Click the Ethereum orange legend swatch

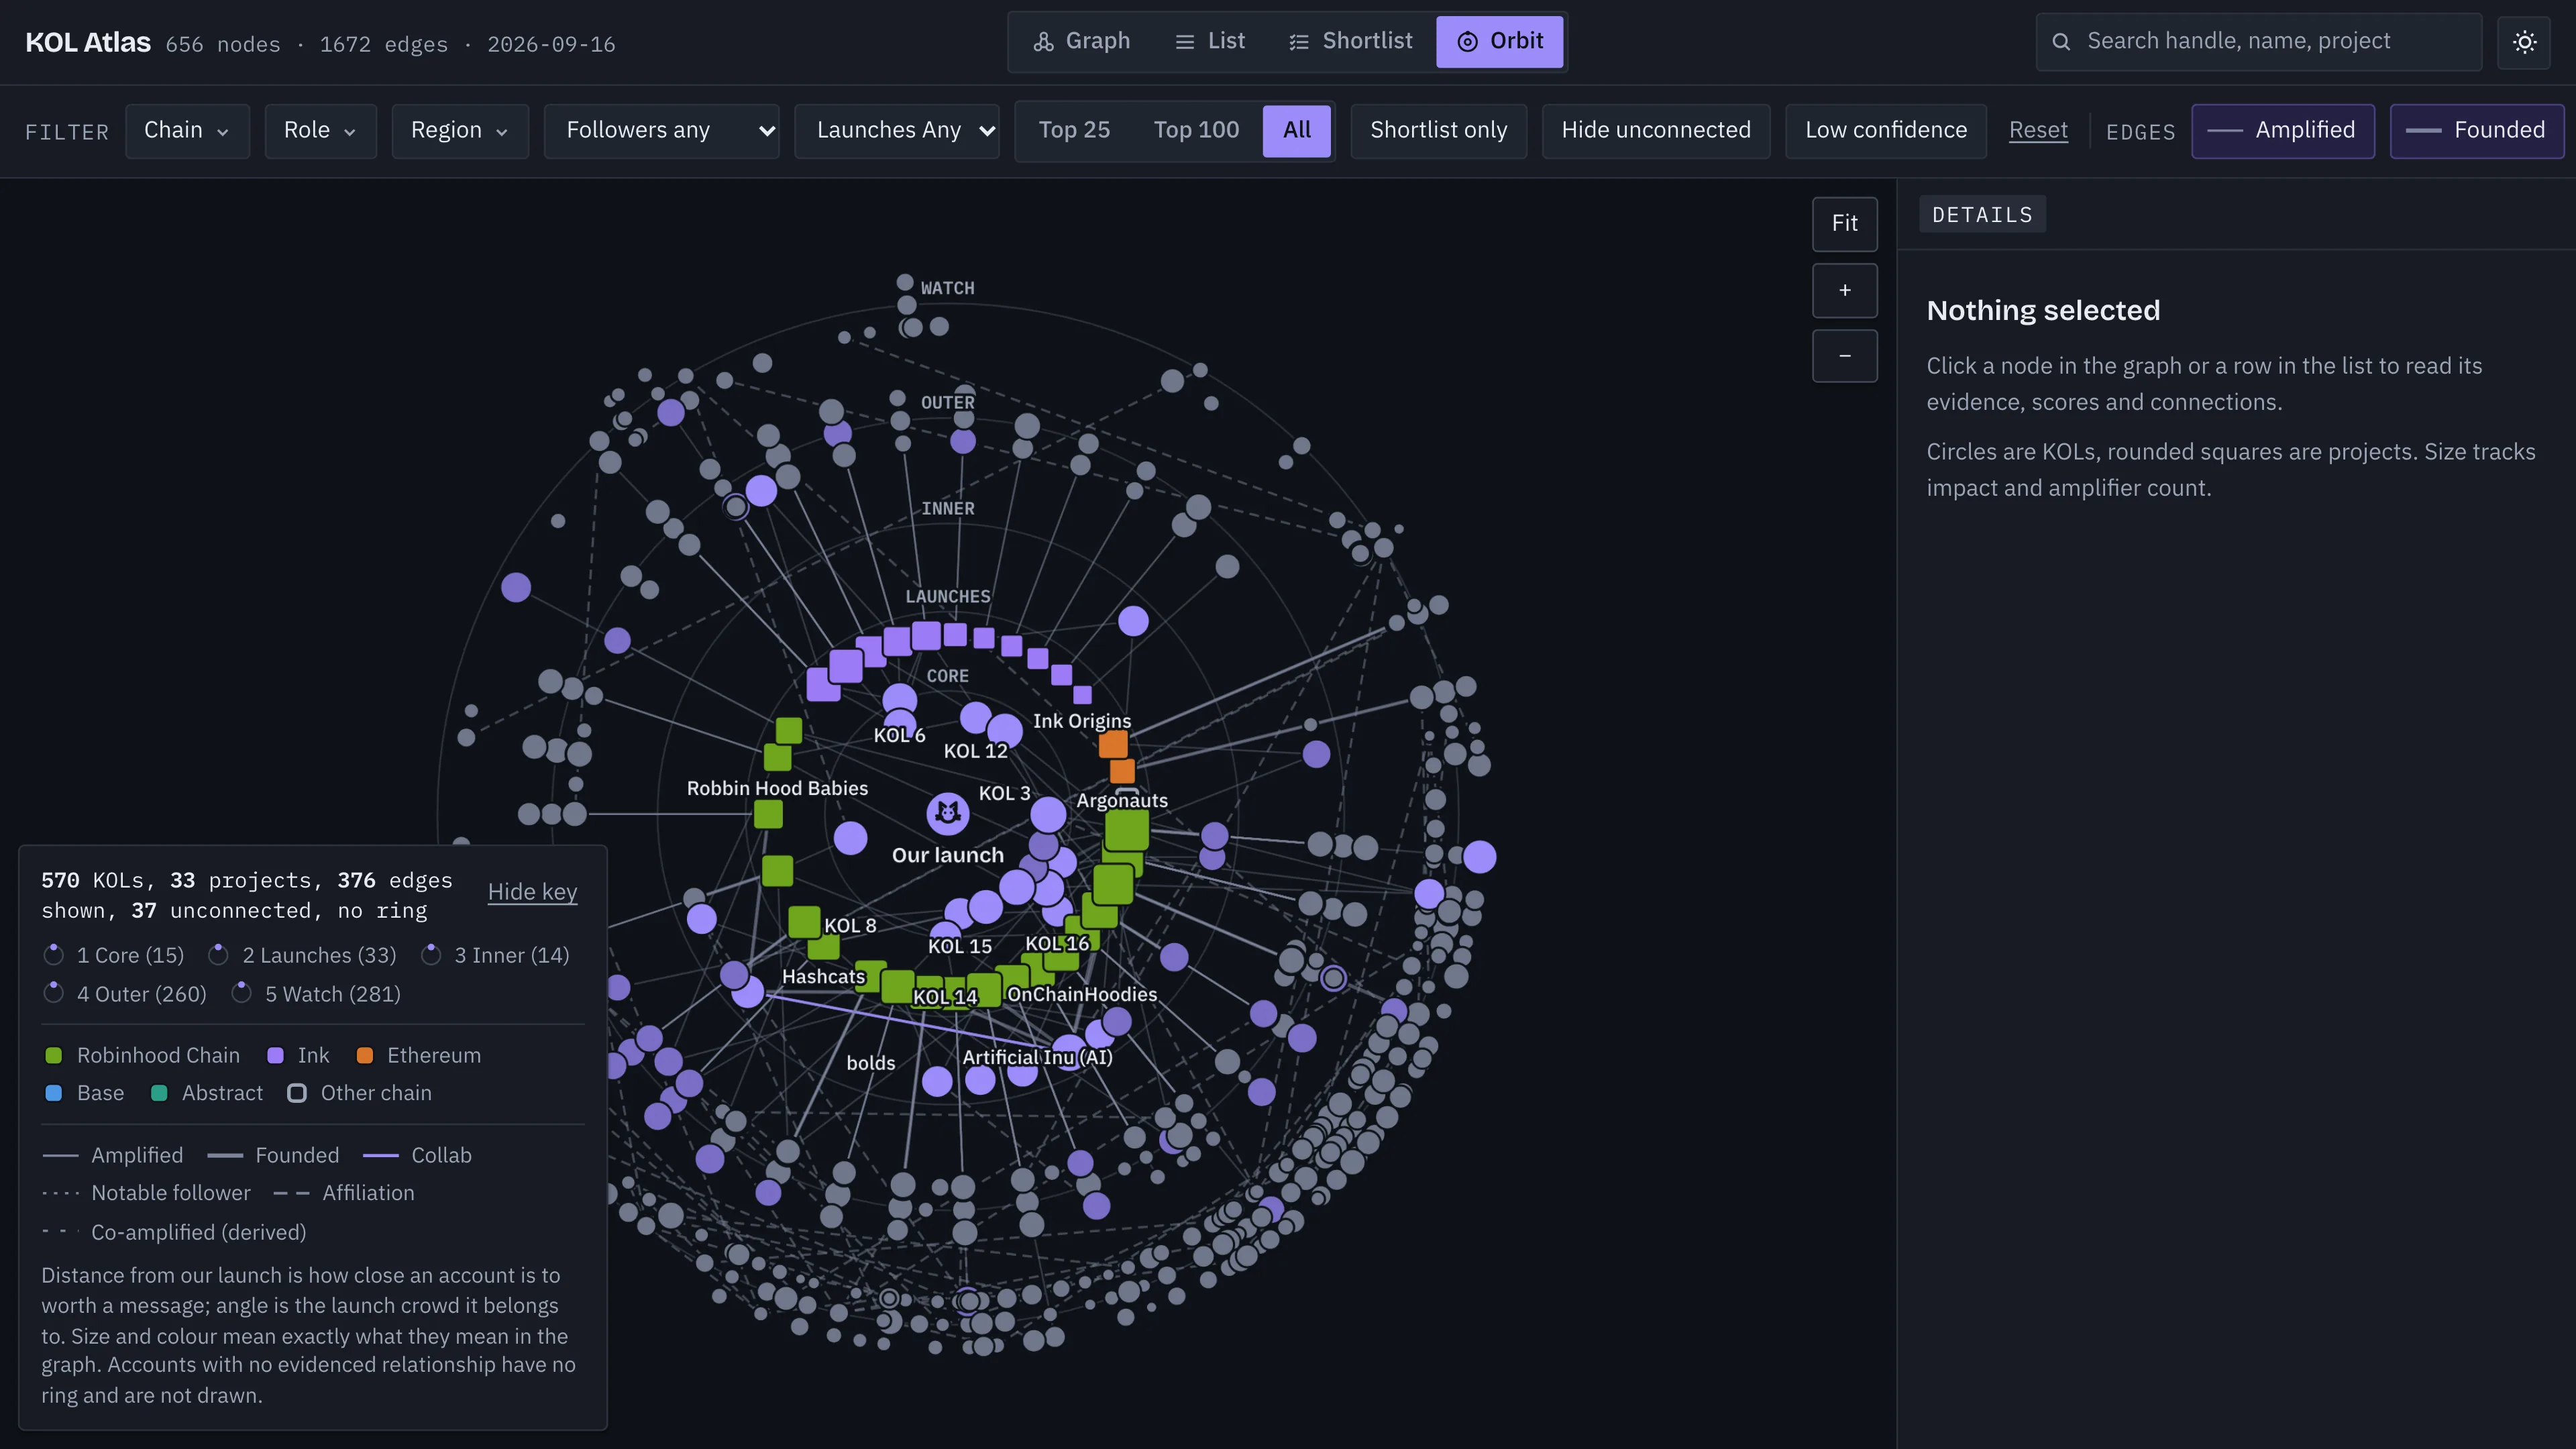pos(365,1056)
